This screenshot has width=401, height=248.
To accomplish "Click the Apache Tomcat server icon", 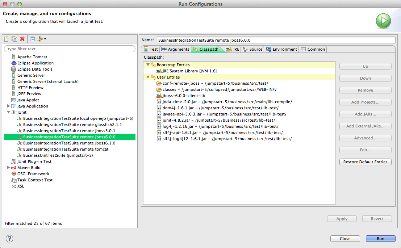I will pos(14,57).
